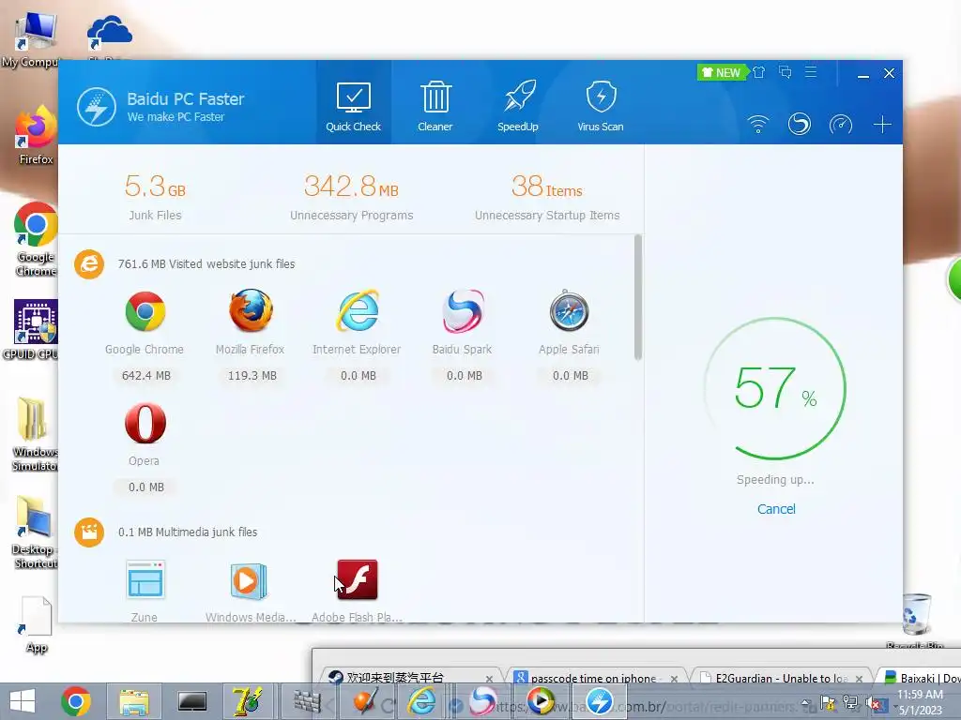Open Internet Explorer from the taskbar
This screenshot has width=961, height=720.
click(x=422, y=701)
